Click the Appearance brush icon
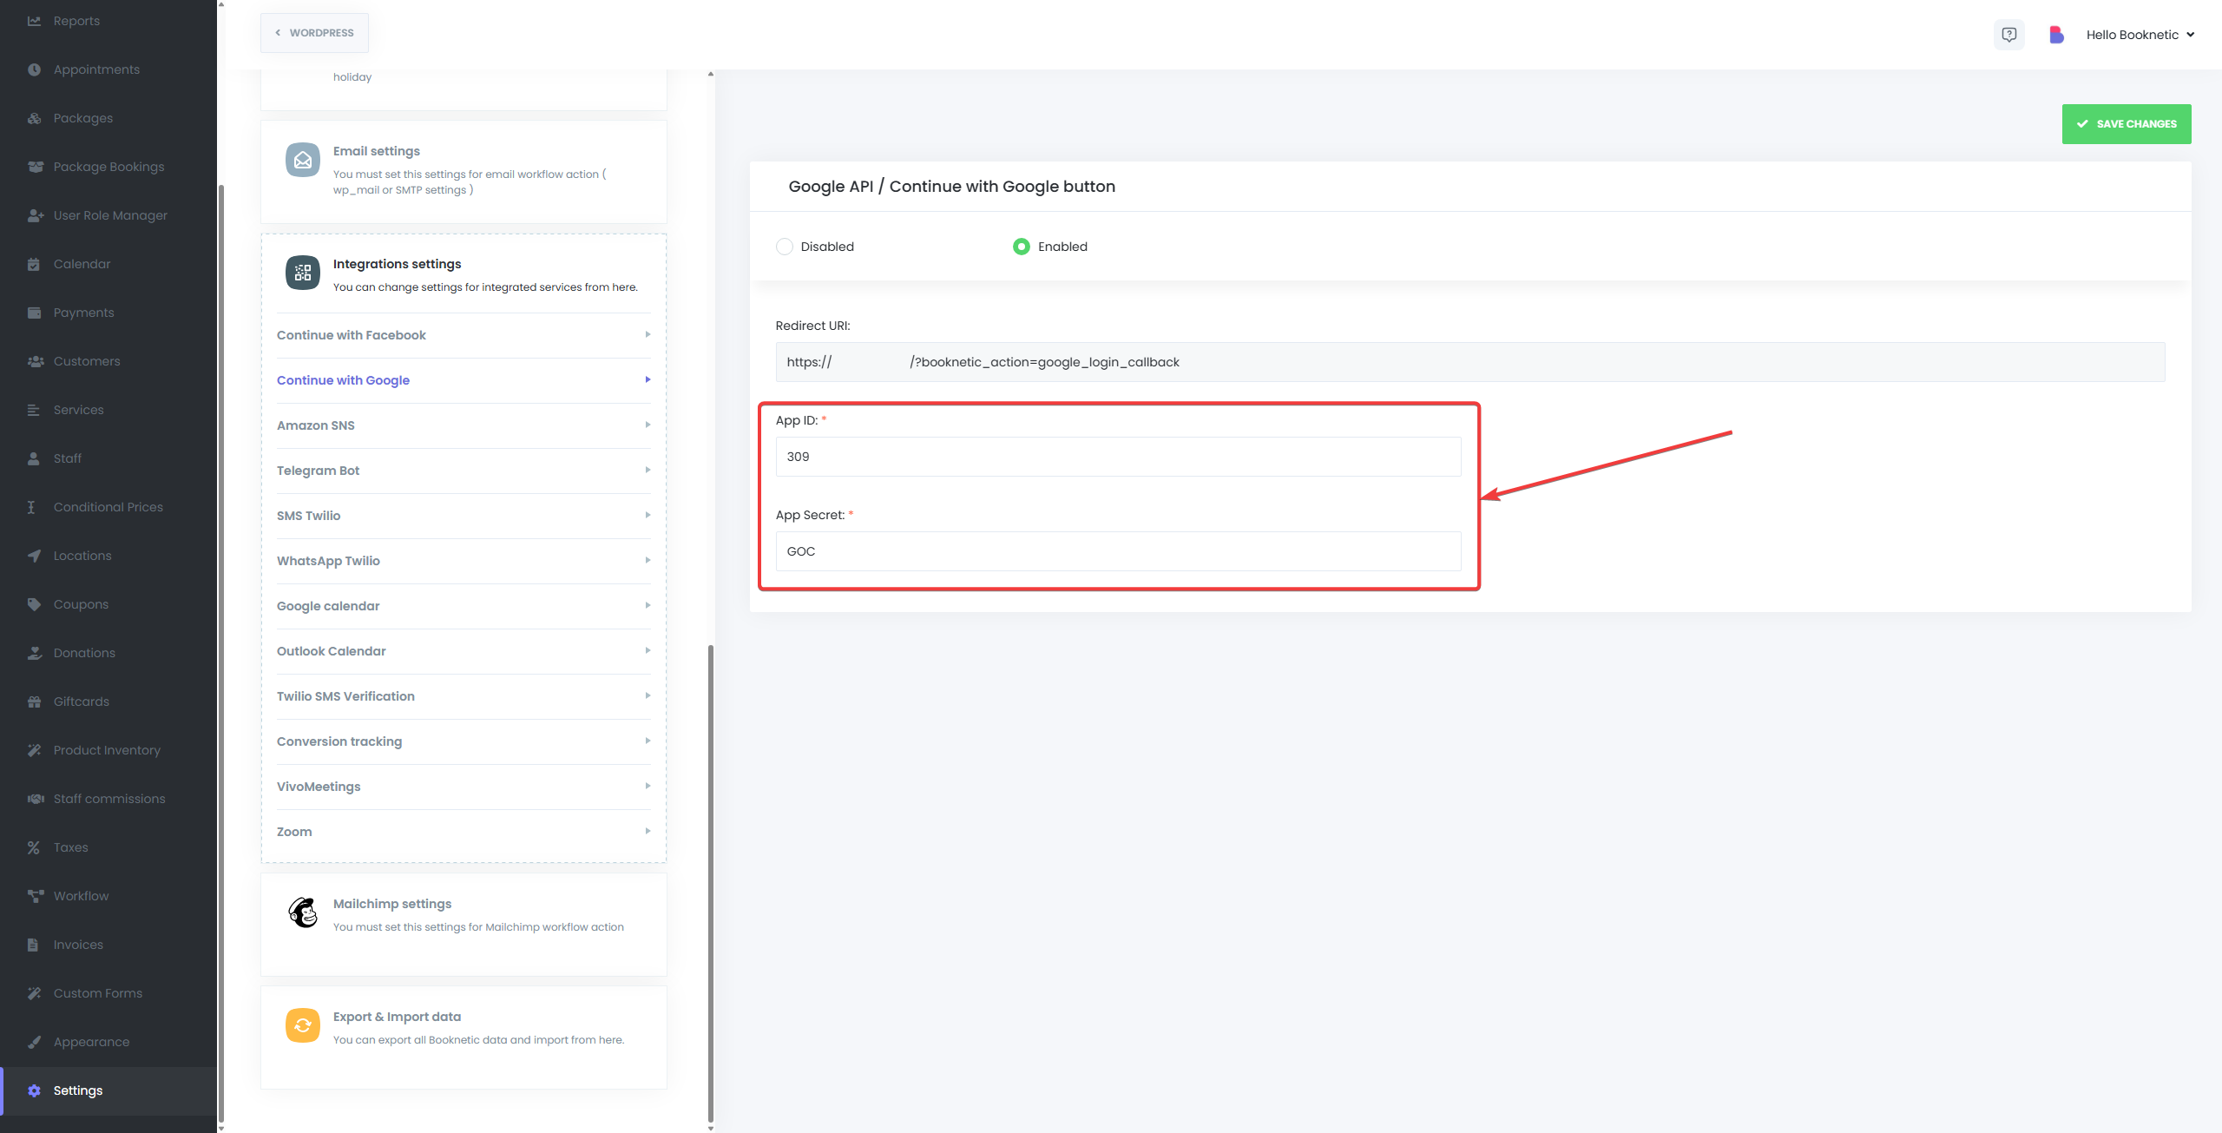Screen dimensions: 2222x1133 (34, 1042)
